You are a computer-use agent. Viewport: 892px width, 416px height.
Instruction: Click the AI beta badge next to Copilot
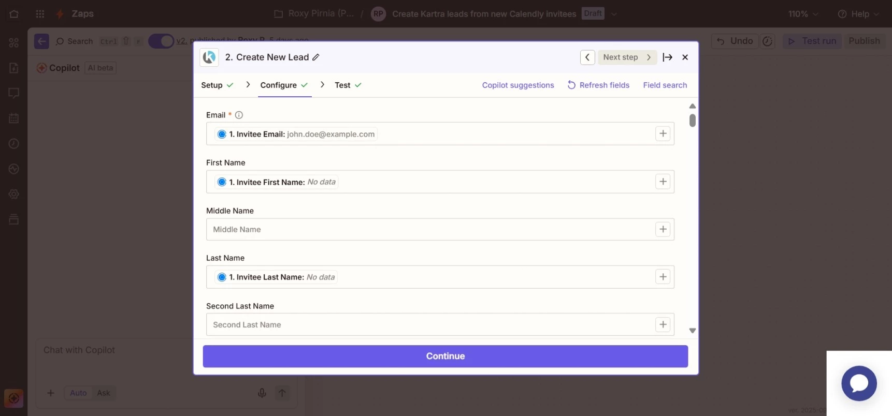click(100, 68)
